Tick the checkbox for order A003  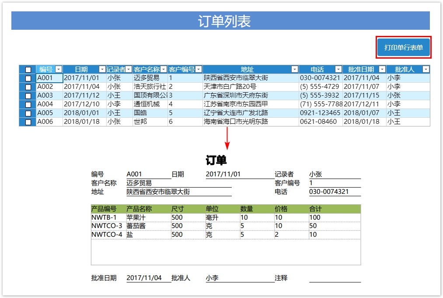tap(28, 96)
